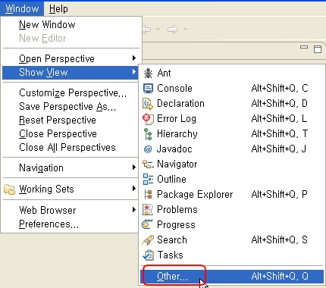Show the Ant view
Screen dimensions: 326x288
[232, 74]
